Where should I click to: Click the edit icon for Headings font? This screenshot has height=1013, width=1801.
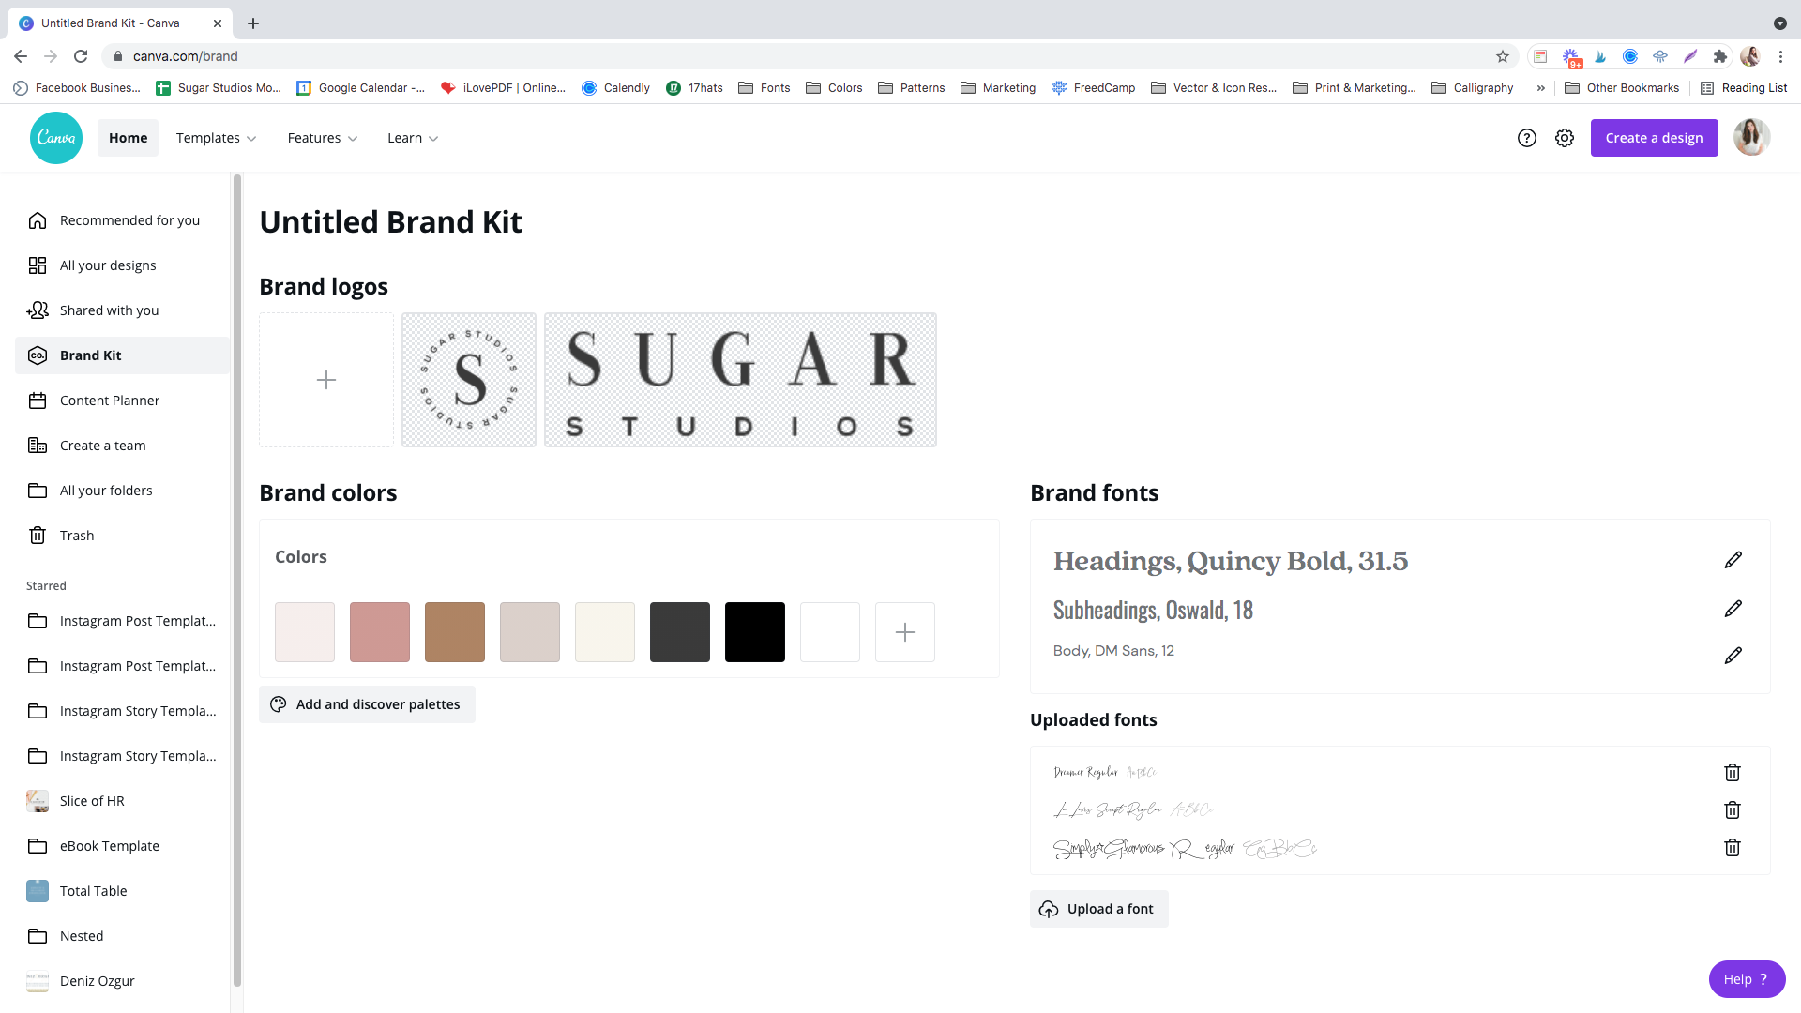(1733, 559)
